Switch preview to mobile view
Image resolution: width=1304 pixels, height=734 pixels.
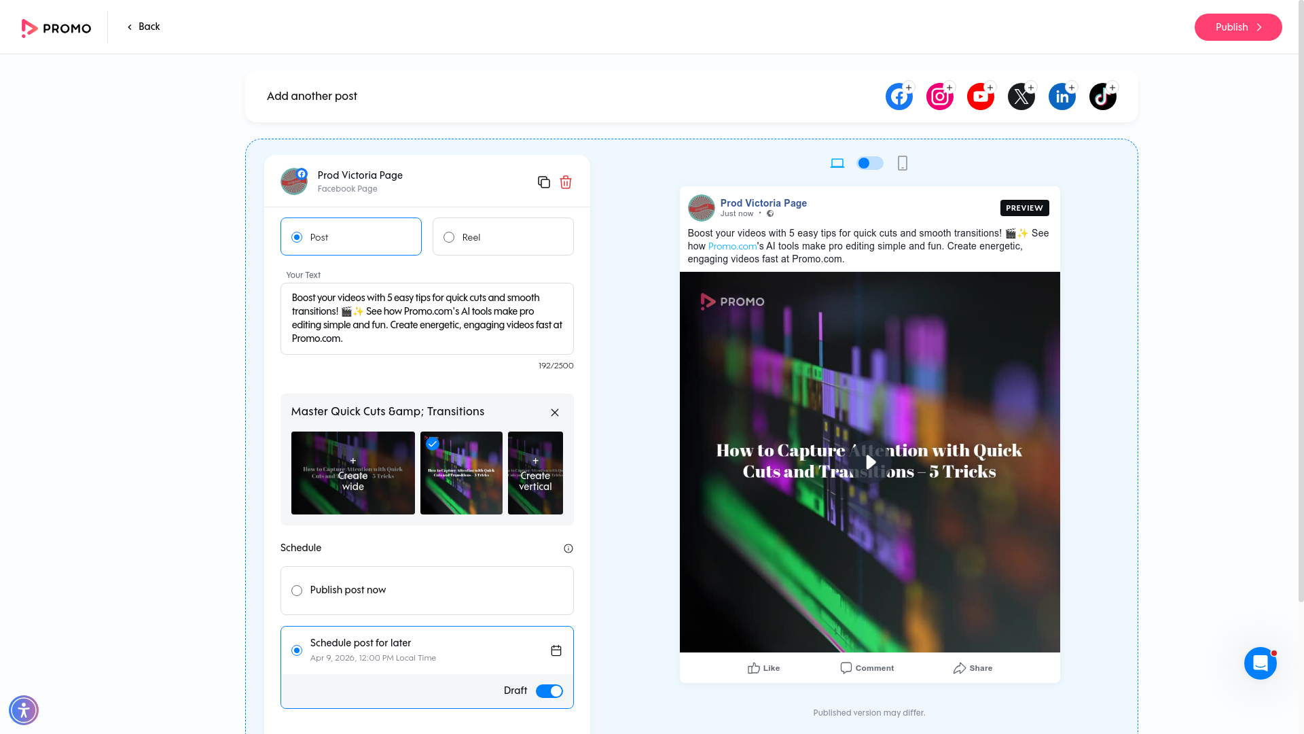coord(902,163)
